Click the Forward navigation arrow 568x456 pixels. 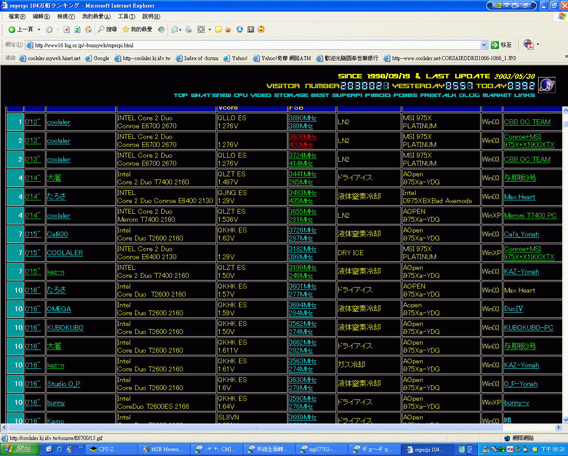click(x=49, y=29)
